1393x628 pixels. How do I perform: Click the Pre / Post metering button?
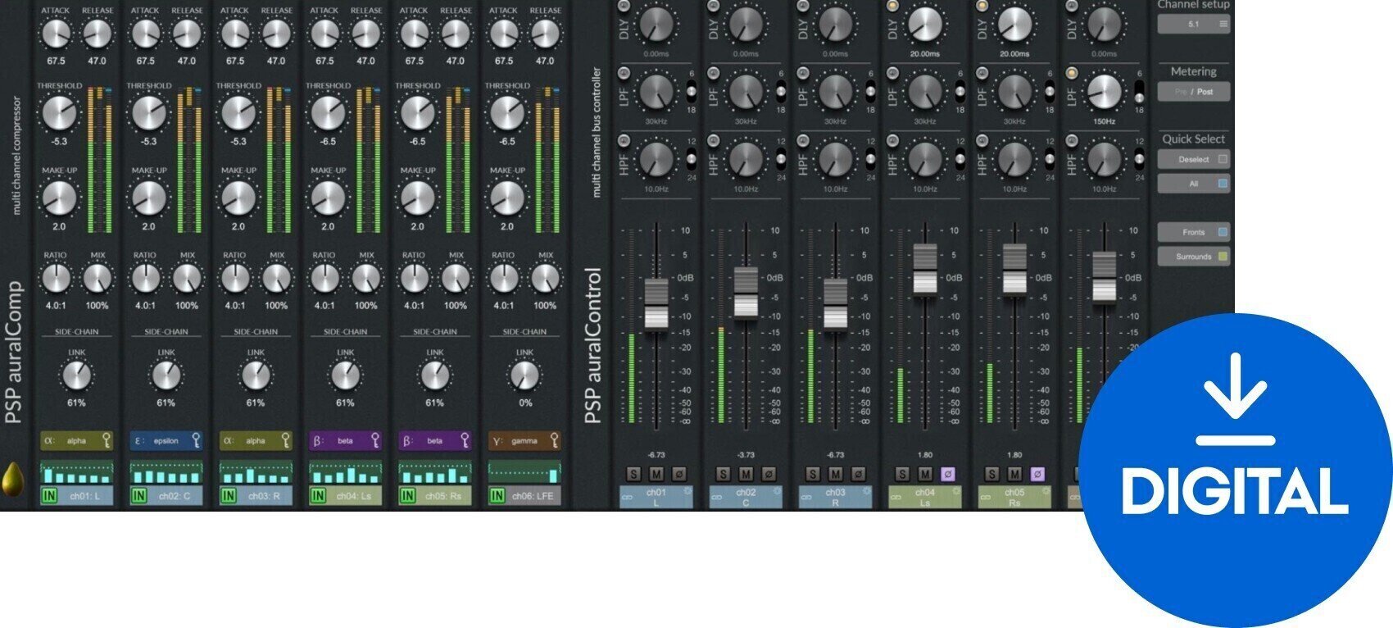(1194, 91)
